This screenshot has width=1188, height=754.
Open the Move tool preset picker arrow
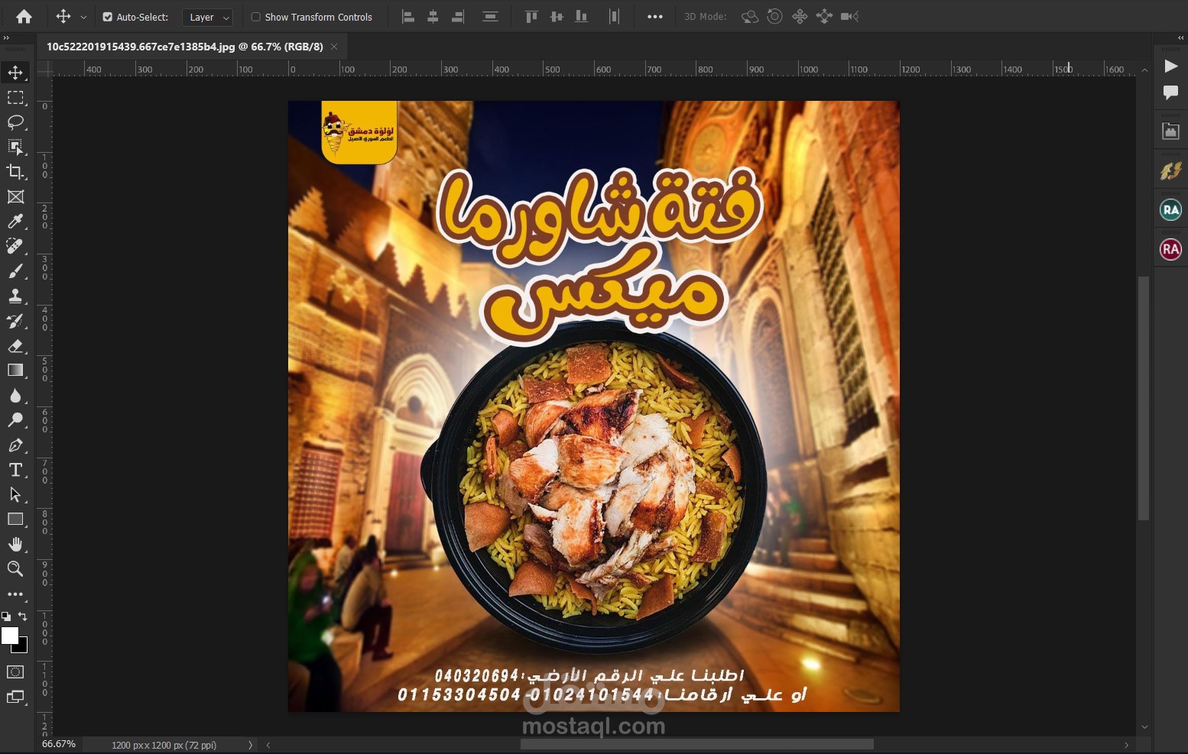point(83,17)
